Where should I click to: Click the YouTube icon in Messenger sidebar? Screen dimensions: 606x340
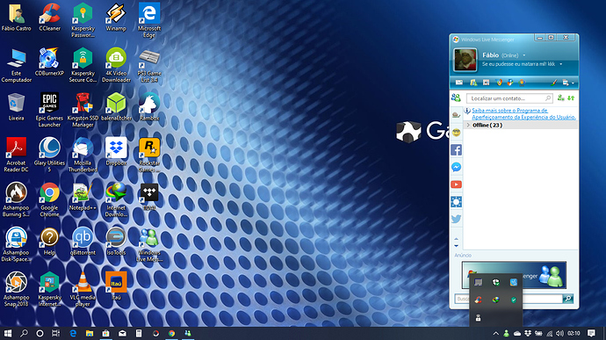click(x=456, y=184)
